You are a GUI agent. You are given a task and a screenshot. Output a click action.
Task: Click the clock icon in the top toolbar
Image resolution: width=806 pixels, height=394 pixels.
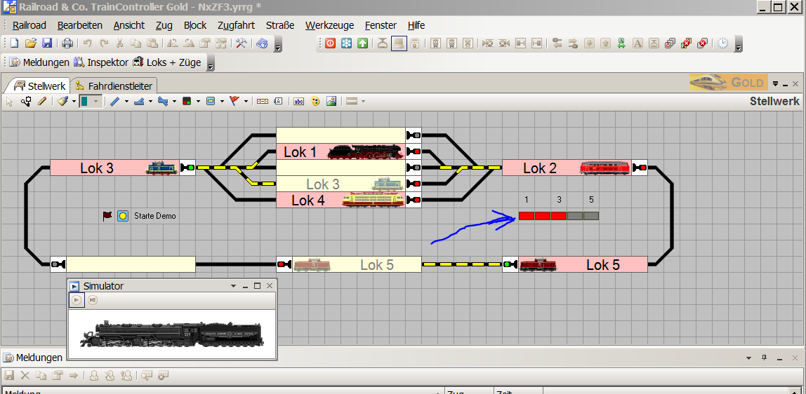coord(723,43)
